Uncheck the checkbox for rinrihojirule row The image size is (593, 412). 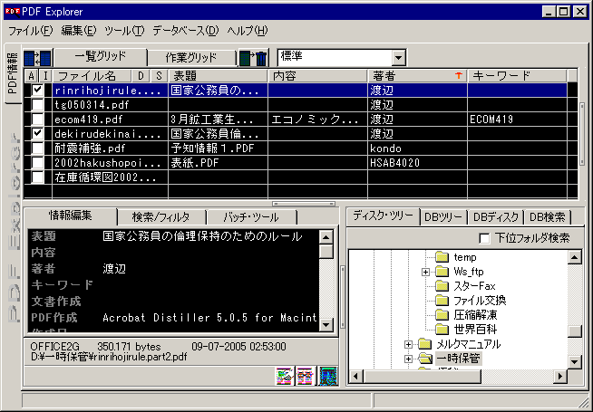pyautogui.click(x=37, y=91)
